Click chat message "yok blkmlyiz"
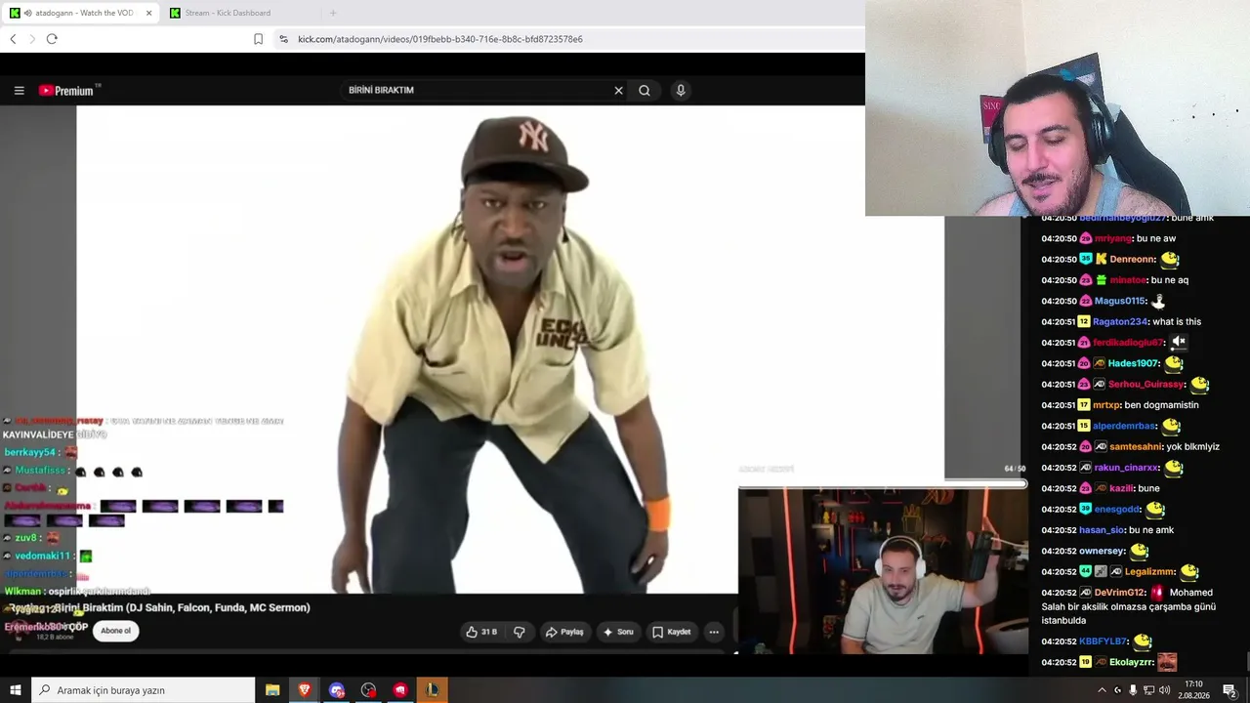This screenshot has width=1250, height=703. pos(1193,446)
